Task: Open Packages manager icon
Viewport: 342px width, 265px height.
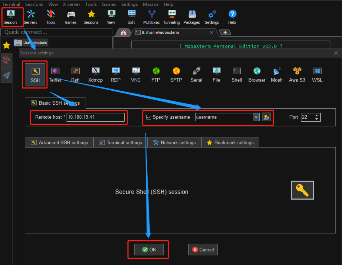Action: (192, 17)
